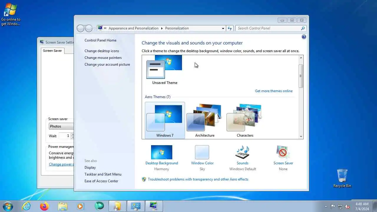Open Windows Media Player on taskbar
The width and height of the screenshot is (377, 212).
pyautogui.click(x=80, y=206)
